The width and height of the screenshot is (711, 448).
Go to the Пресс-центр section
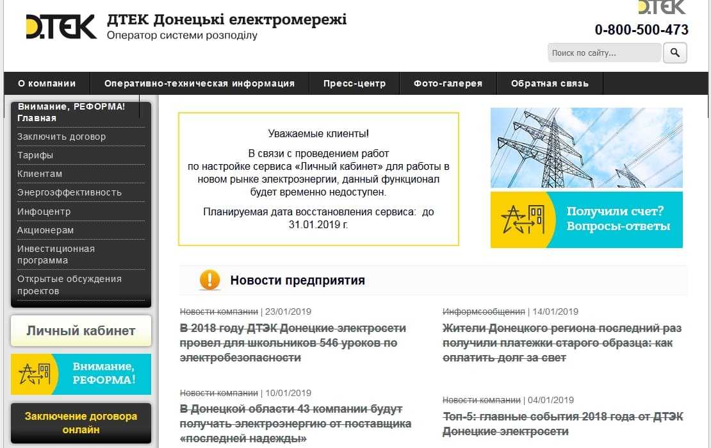point(354,83)
